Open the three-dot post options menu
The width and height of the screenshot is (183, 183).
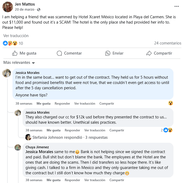click(176, 6)
